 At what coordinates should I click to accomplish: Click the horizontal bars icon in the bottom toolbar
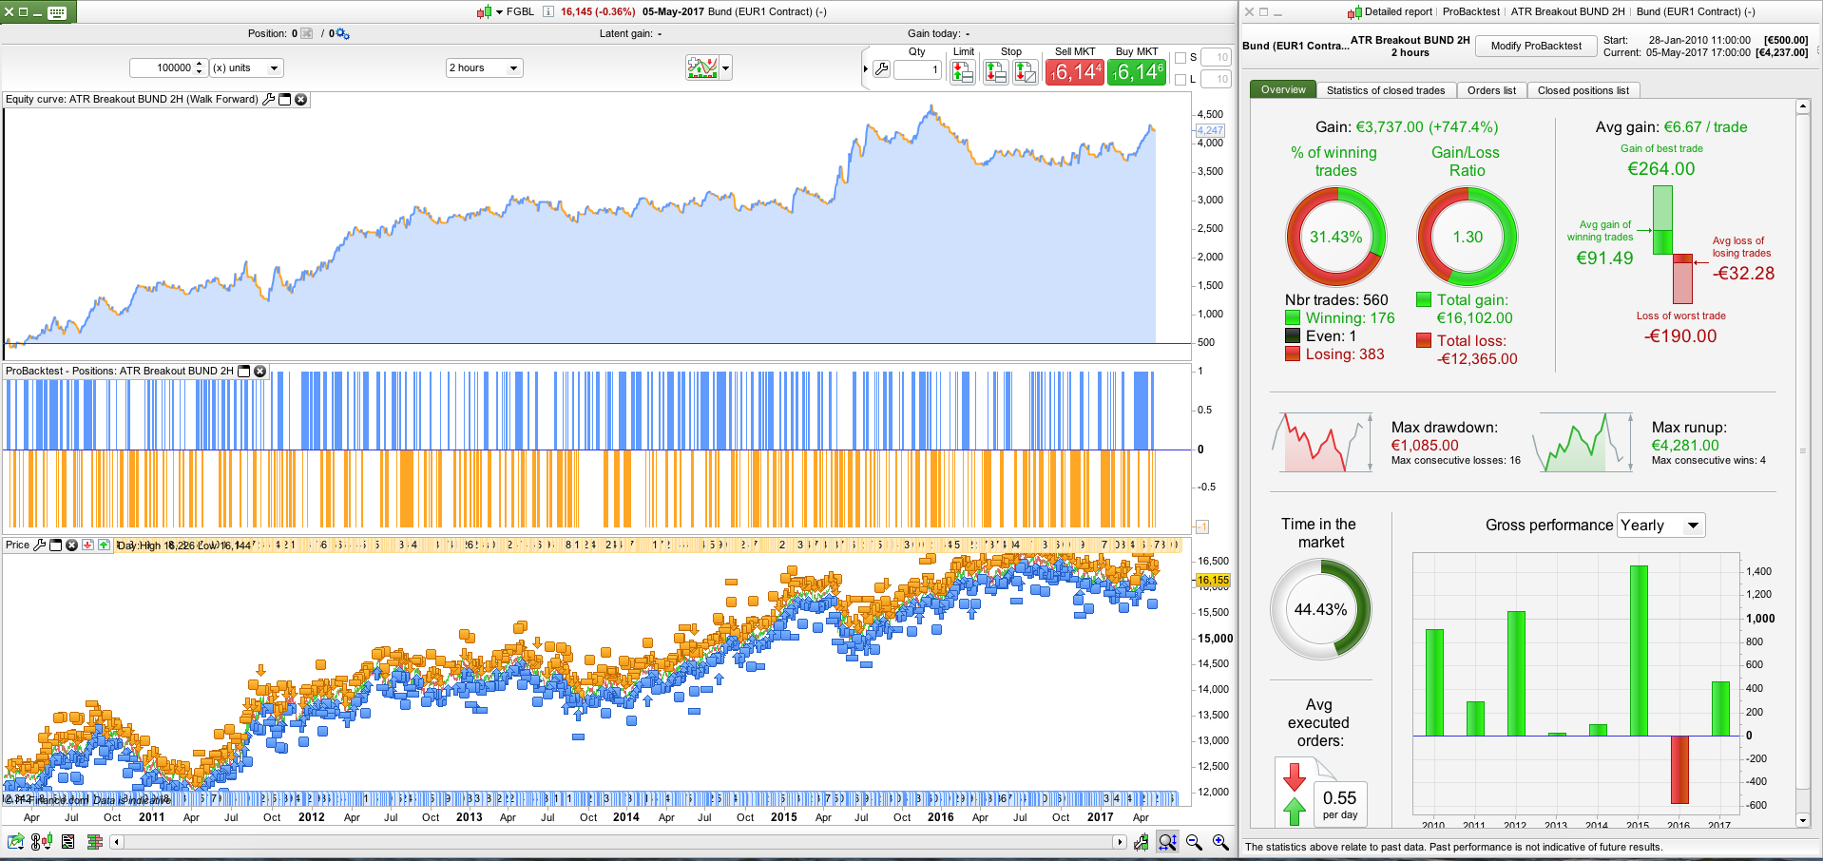[x=95, y=841]
